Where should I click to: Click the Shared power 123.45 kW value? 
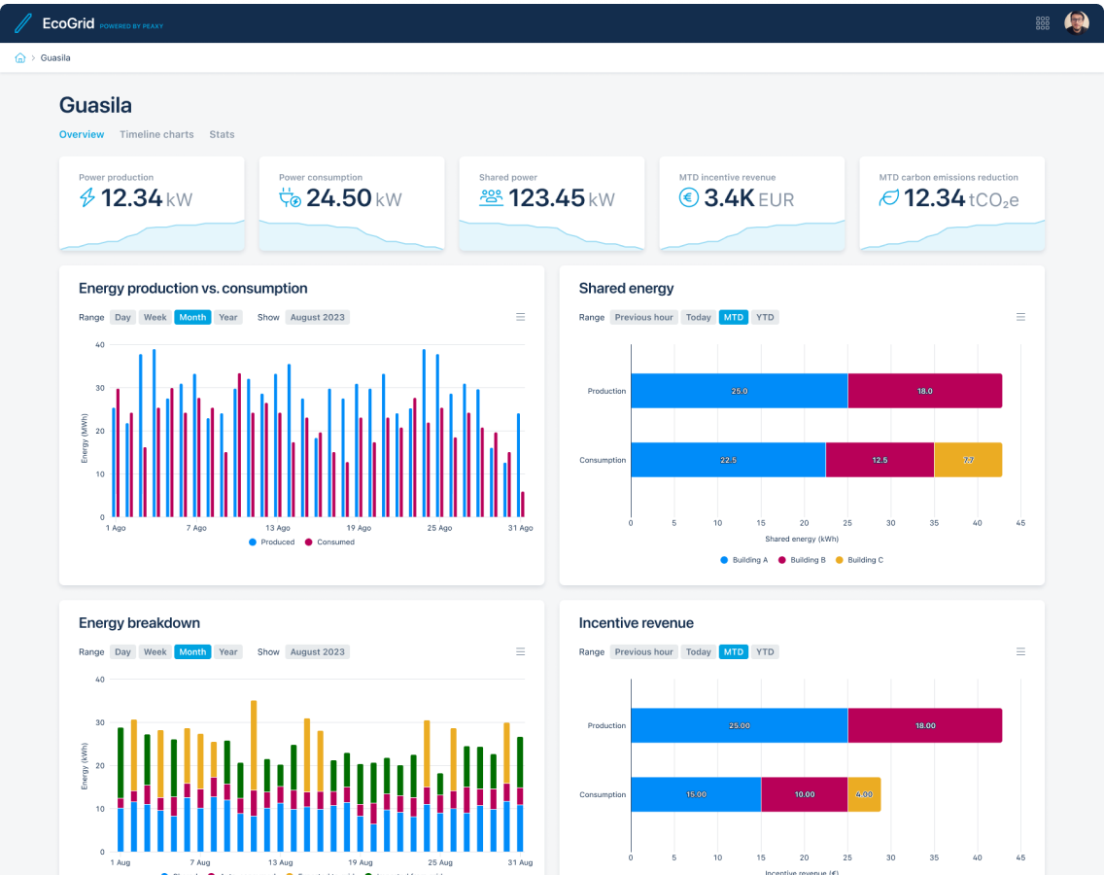(561, 198)
